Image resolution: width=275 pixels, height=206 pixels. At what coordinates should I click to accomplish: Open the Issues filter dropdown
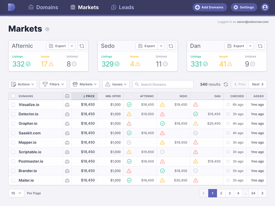pyautogui.click(x=116, y=84)
